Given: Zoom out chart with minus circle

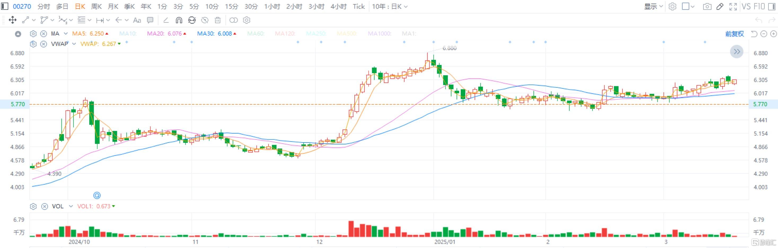Looking at the screenshot, I should tap(764, 34).
